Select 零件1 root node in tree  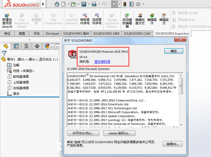(x=30, y=59)
